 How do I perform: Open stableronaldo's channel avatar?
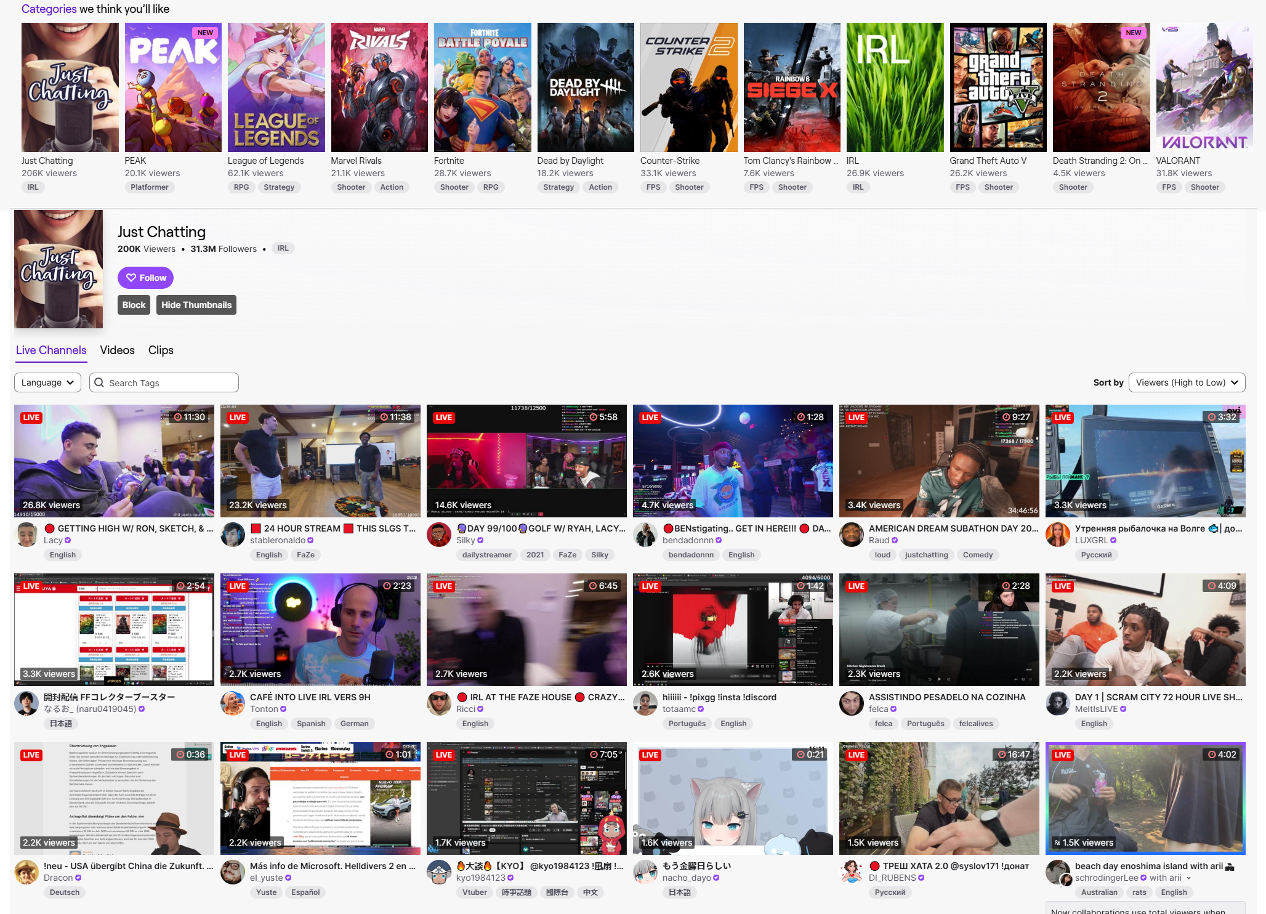click(x=233, y=534)
